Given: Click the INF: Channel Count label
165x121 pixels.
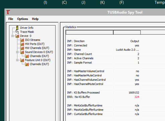Looking at the screenshot, I should click(x=80, y=54).
